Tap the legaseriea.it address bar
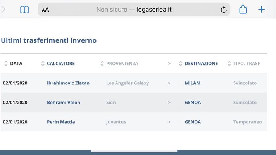Screen dimensions: 276x155 tap(134, 10)
